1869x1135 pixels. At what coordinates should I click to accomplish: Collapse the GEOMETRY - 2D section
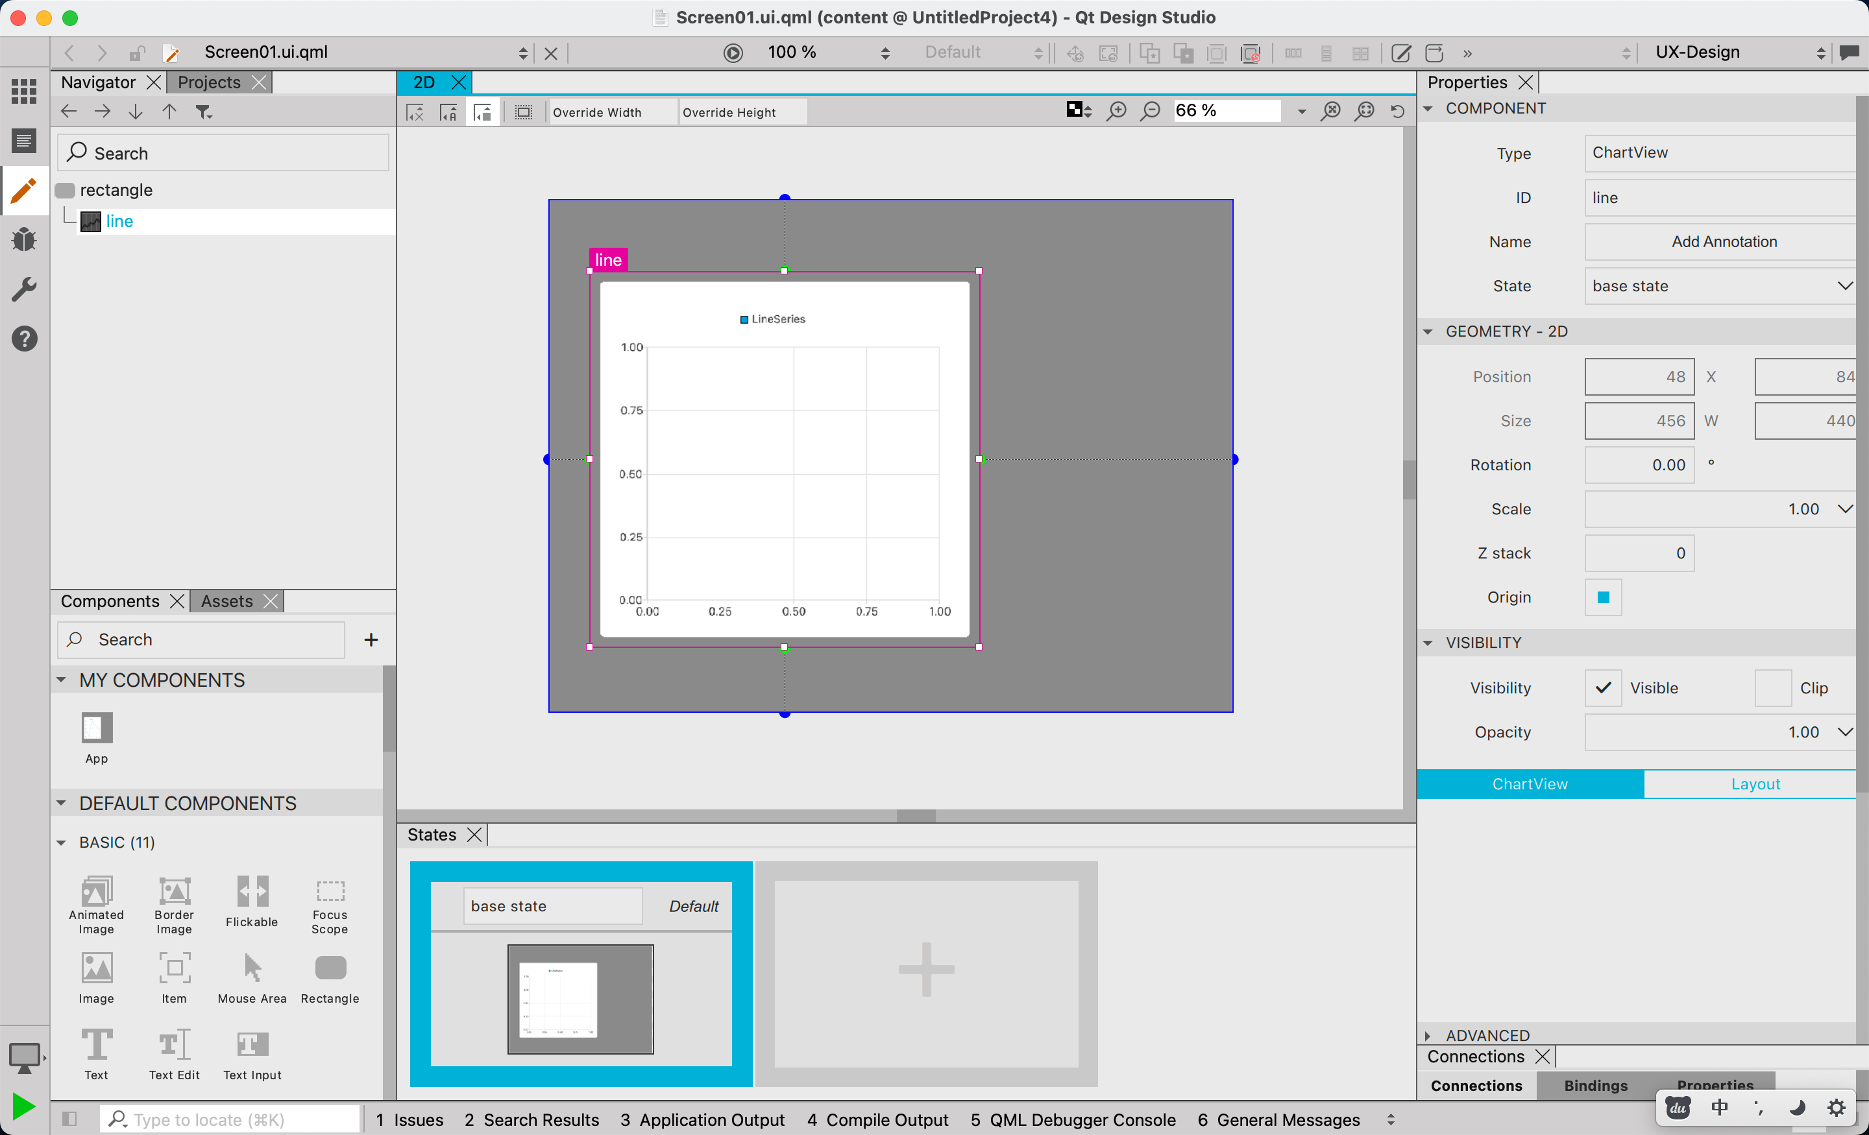(1428, 331)
